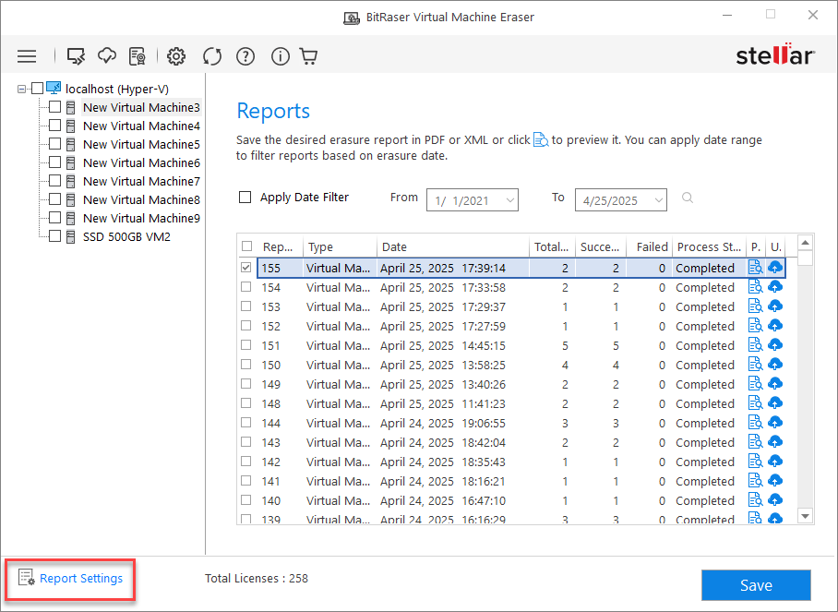
Task: Select New Virtual Machine4 in tree
Action: point(141,126)
